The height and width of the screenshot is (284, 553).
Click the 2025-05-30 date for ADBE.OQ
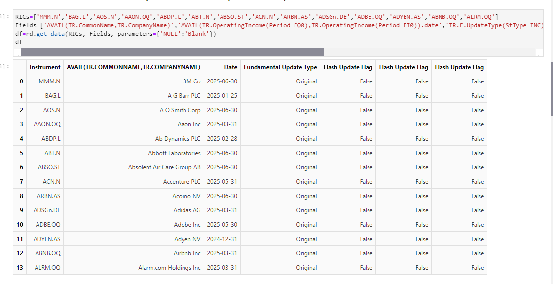click(x=222, y=224)
